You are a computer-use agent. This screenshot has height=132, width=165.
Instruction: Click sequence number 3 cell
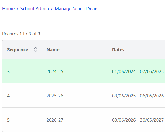(8, 72)
